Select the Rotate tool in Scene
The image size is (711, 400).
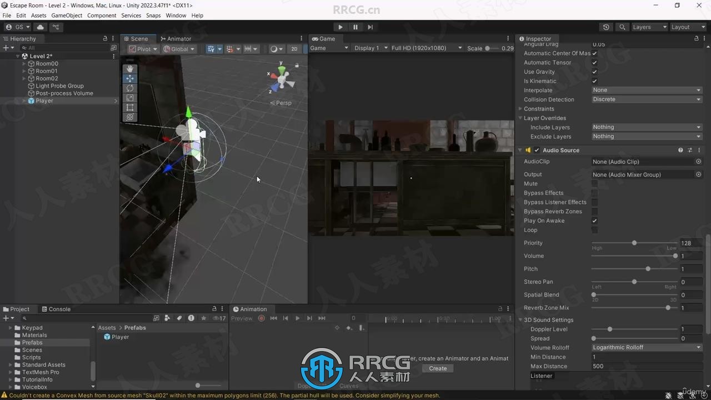coord(130,88)
